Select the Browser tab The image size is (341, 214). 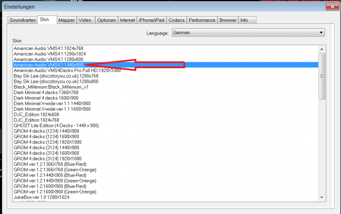coord(228,20)
